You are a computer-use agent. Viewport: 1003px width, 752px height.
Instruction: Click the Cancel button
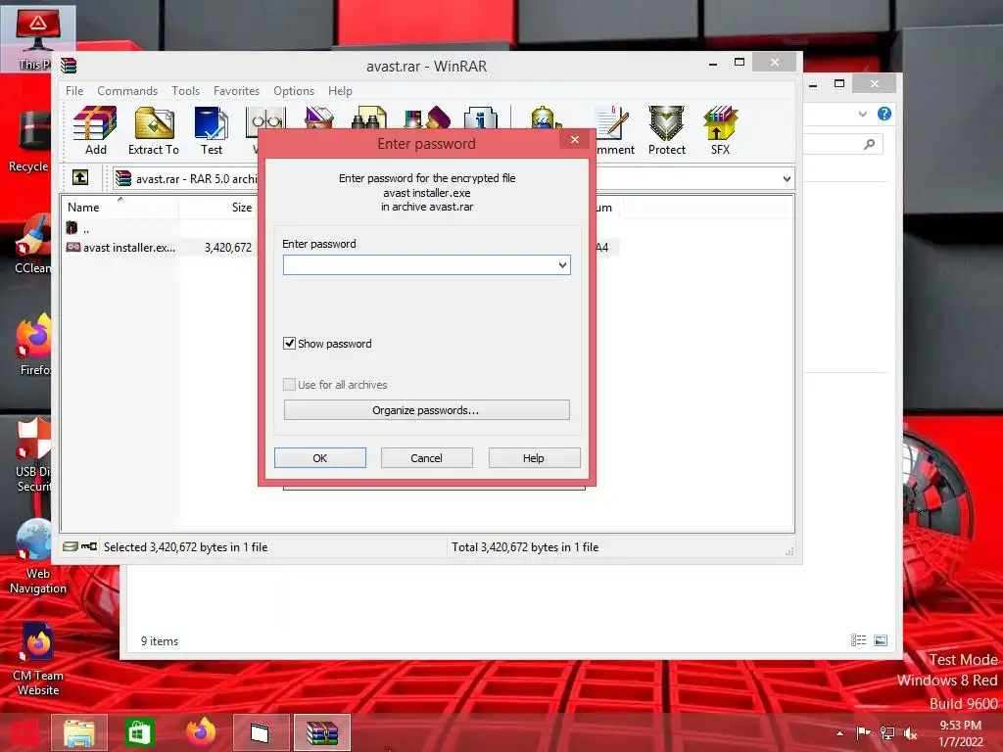(x=427, y=458)
